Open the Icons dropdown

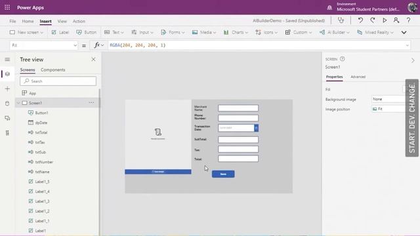[x=266, y=32]
